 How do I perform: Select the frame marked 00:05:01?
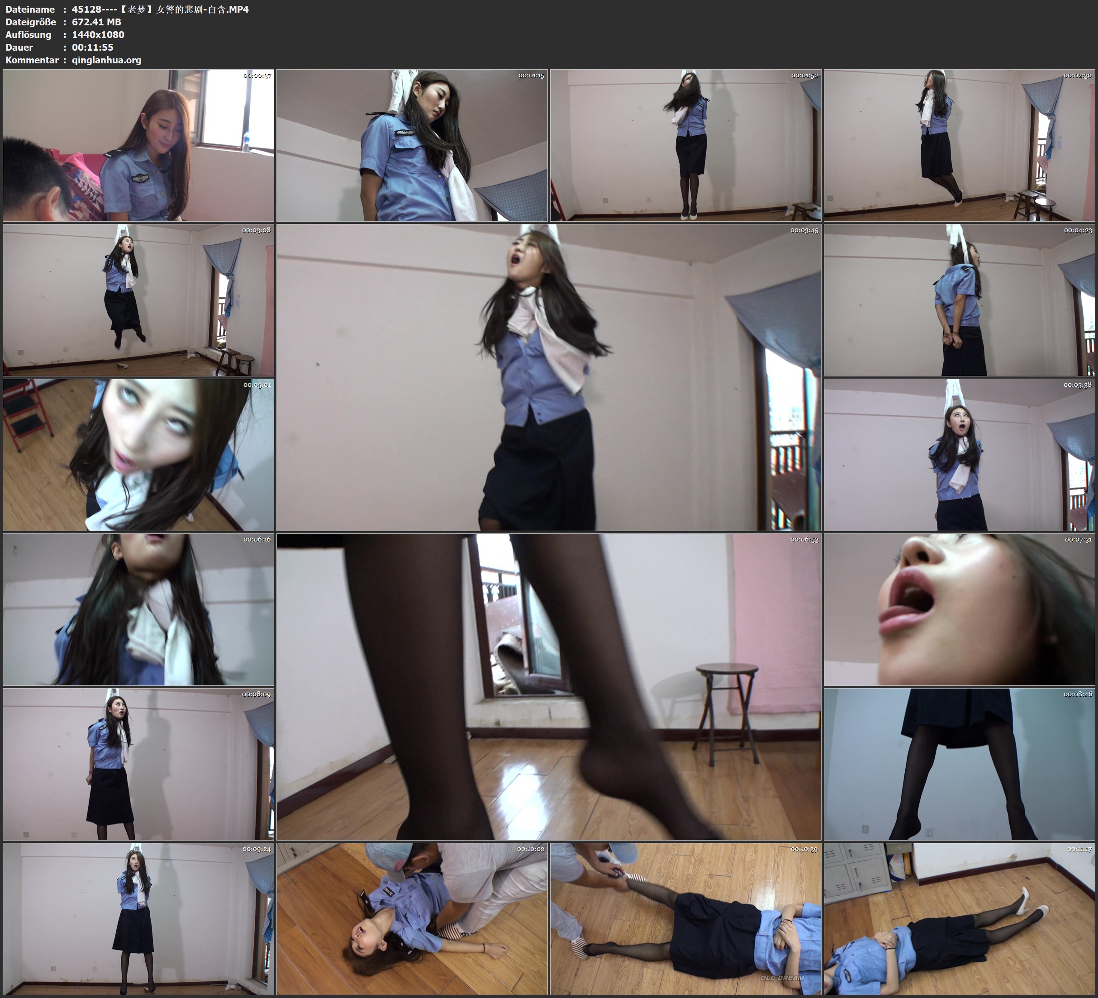138,454
